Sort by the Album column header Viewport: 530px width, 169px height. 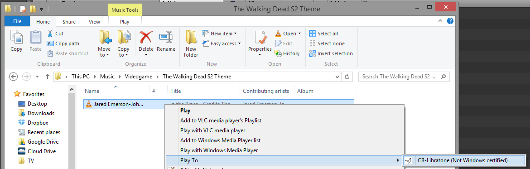[x=325, y=91]
